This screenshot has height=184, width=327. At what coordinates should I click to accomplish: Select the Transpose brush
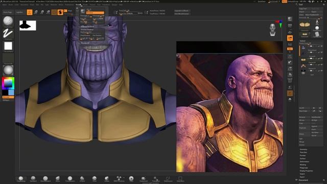pyautogui.click(x=155, y=178)
